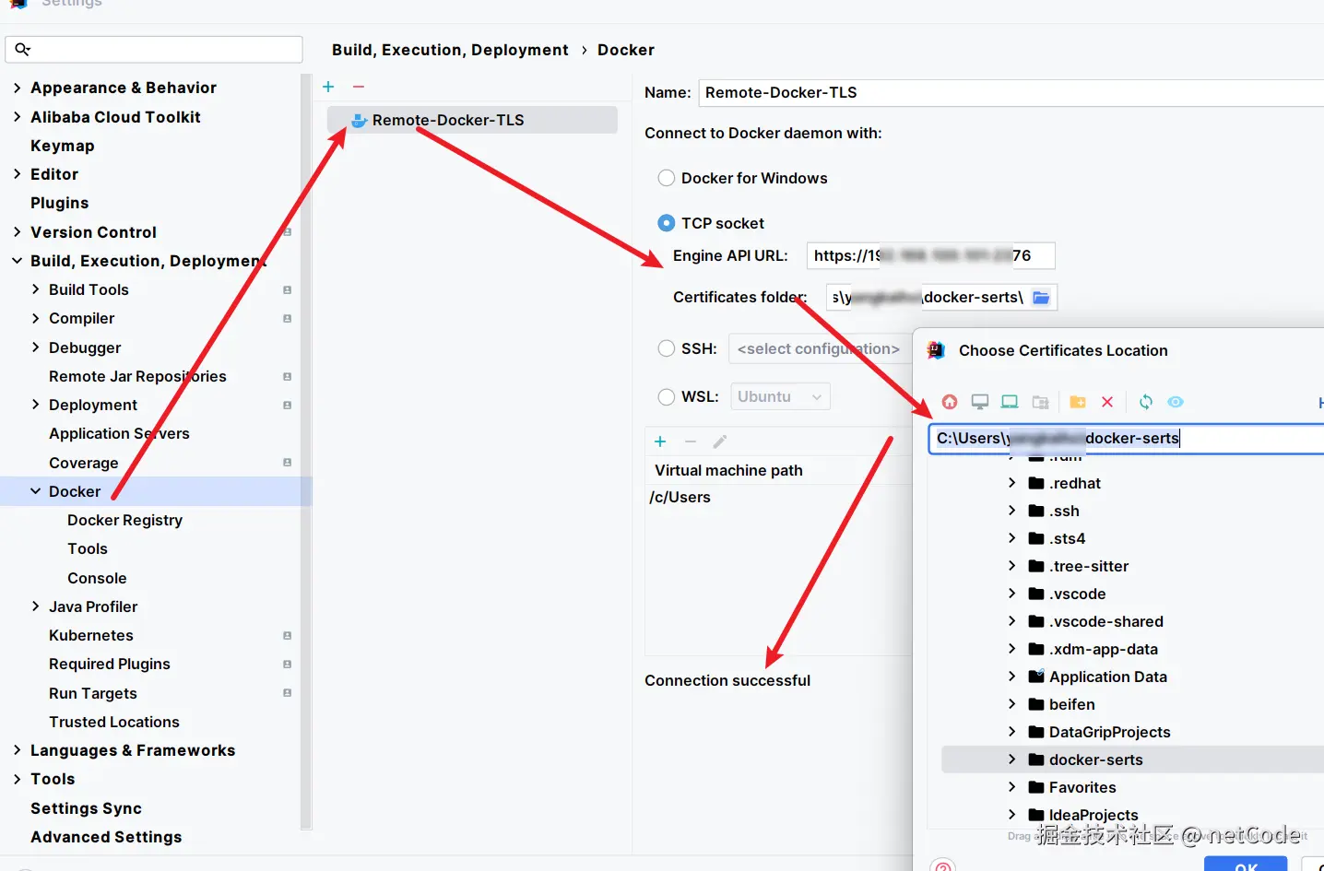This screenshot has height=871, width=1324.
Task: Open the Keymap settings page
Action: (62, 146)
